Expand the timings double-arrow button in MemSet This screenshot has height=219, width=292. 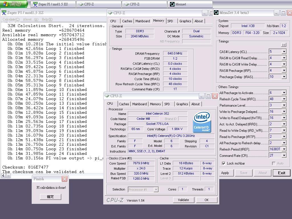click(x=284, y=45)
